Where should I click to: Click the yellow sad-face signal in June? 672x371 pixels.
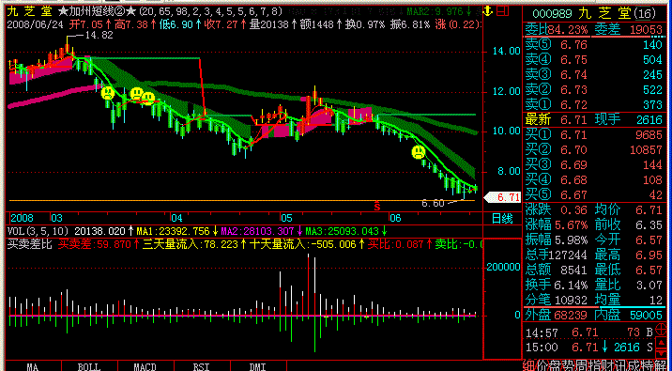pos(419,152)
